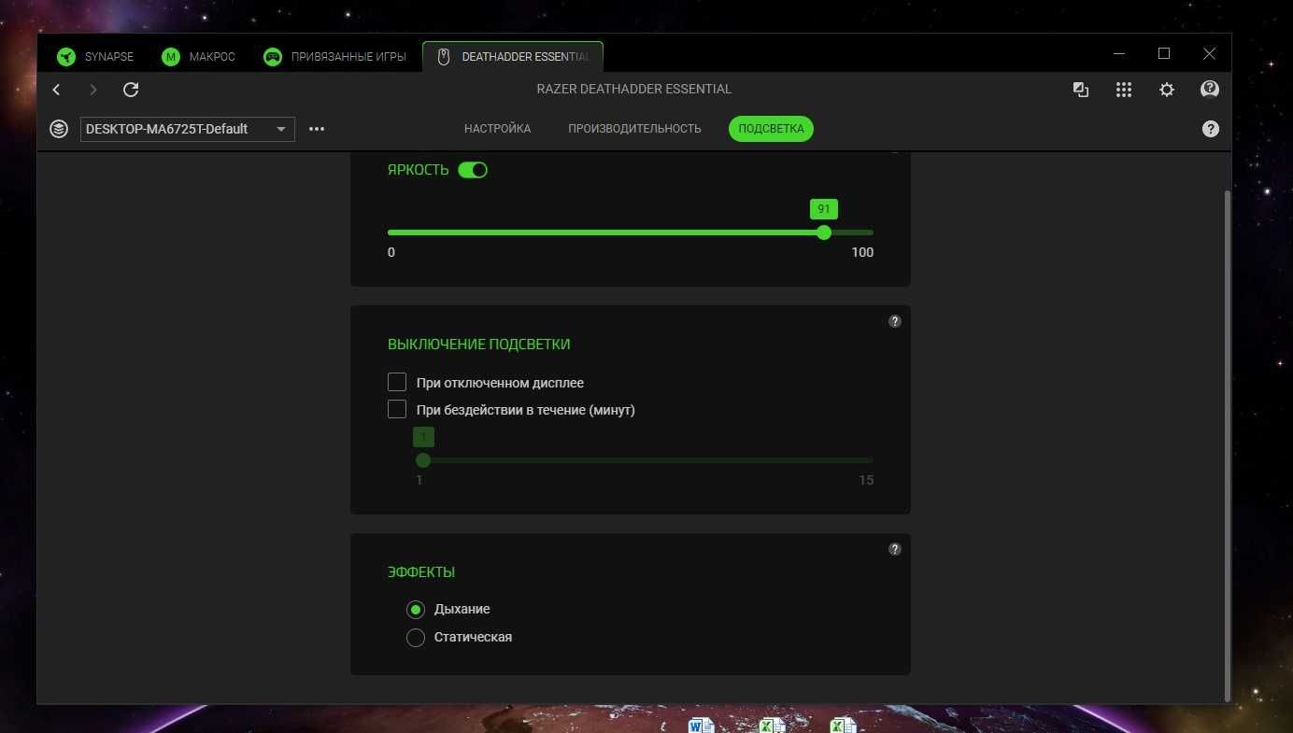Click the help icon in Выключение подсветки panel
The height and width of the screenshot is (733, 1293).
[x=894, y=321]
